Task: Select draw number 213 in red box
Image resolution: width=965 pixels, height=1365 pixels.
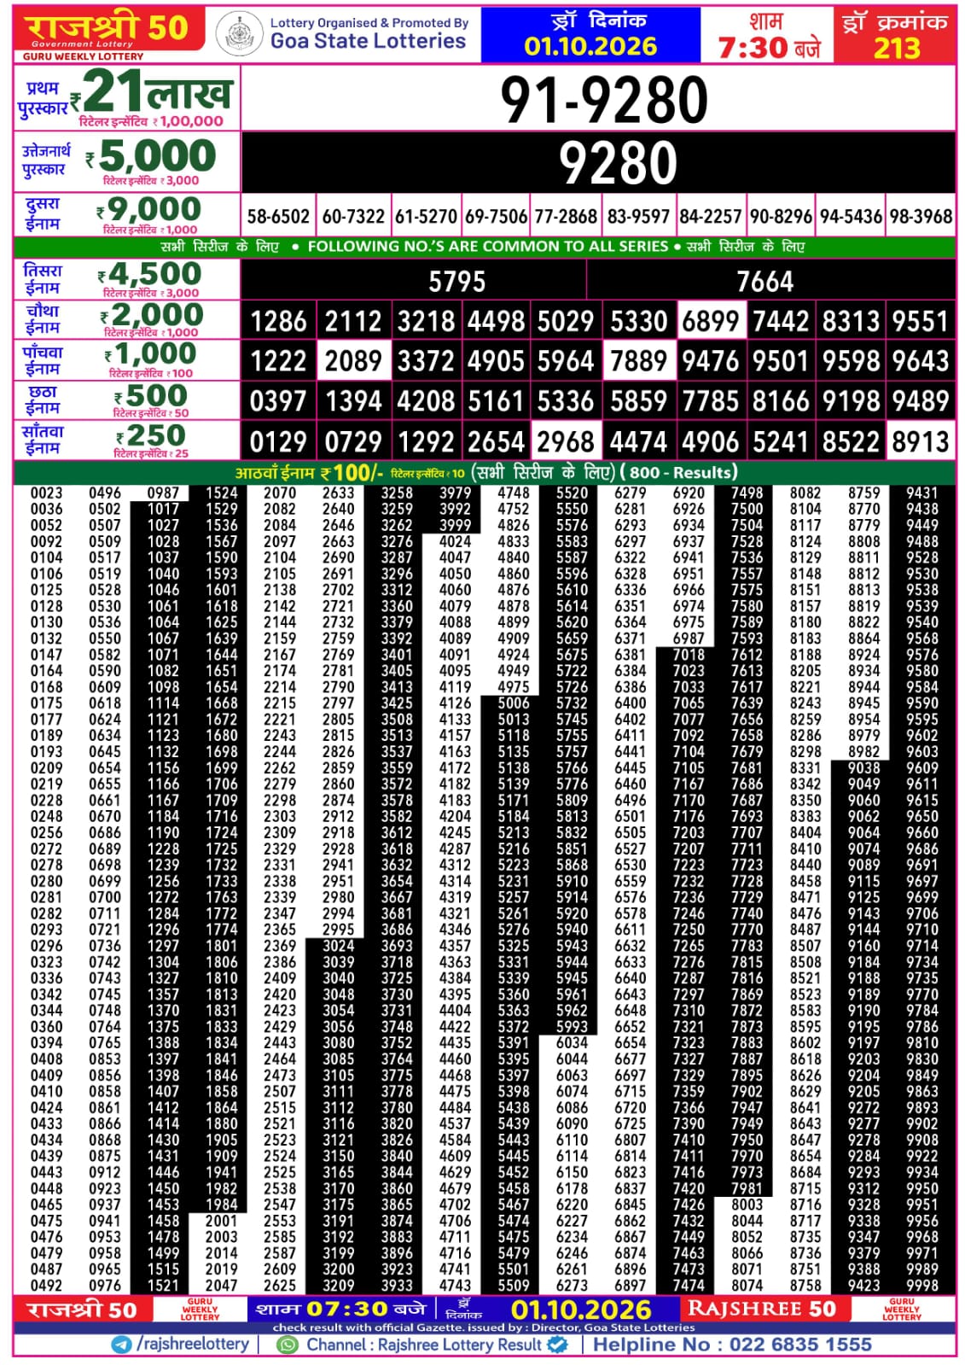Action: tap(897, 49)
